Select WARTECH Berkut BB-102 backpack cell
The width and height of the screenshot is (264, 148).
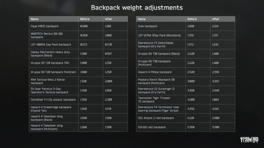(x=46, y=35)
